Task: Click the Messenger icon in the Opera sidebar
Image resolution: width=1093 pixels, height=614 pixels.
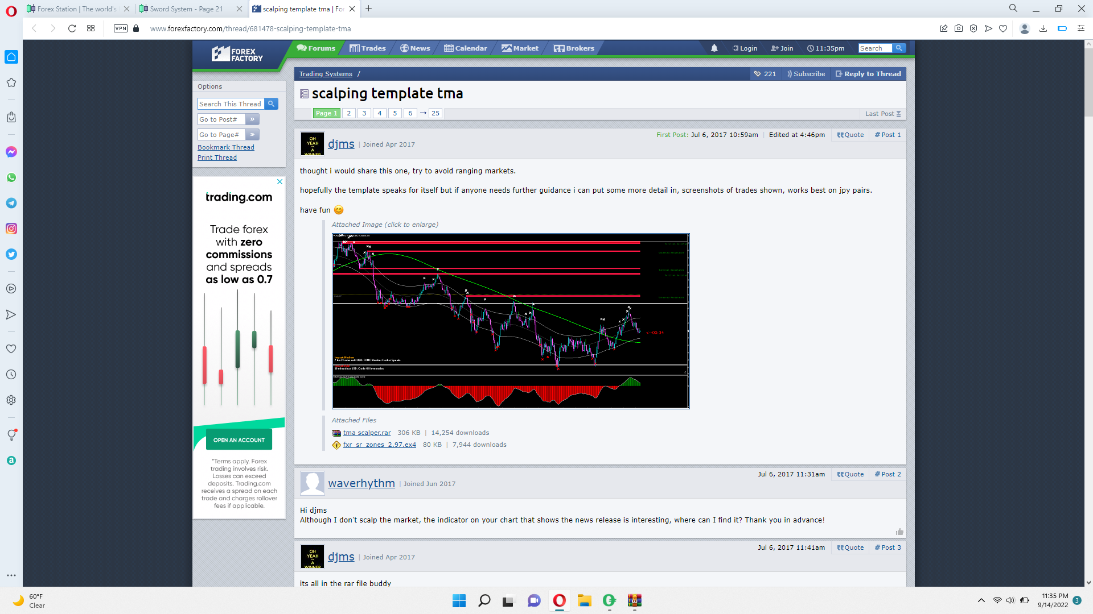Action: point(11,152)
